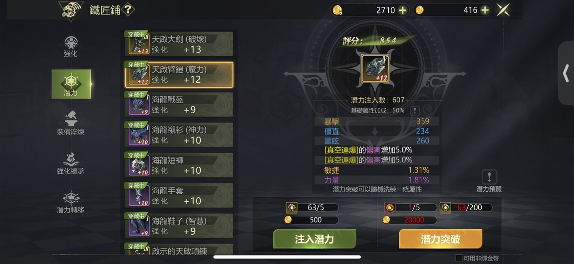
Task: Open 裝備淬煉 equipment tempering
Action: [71, 124]
